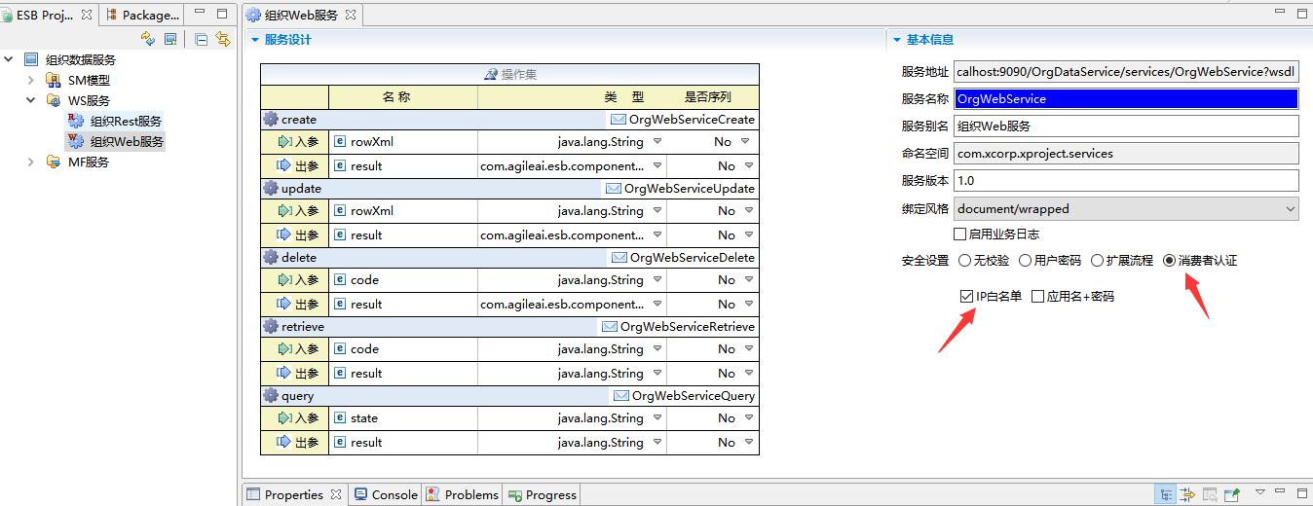Toggle Link with Editor icon in project explorer
The height and width of the screenshot is (506, 1313).
[x=223, y=39]
